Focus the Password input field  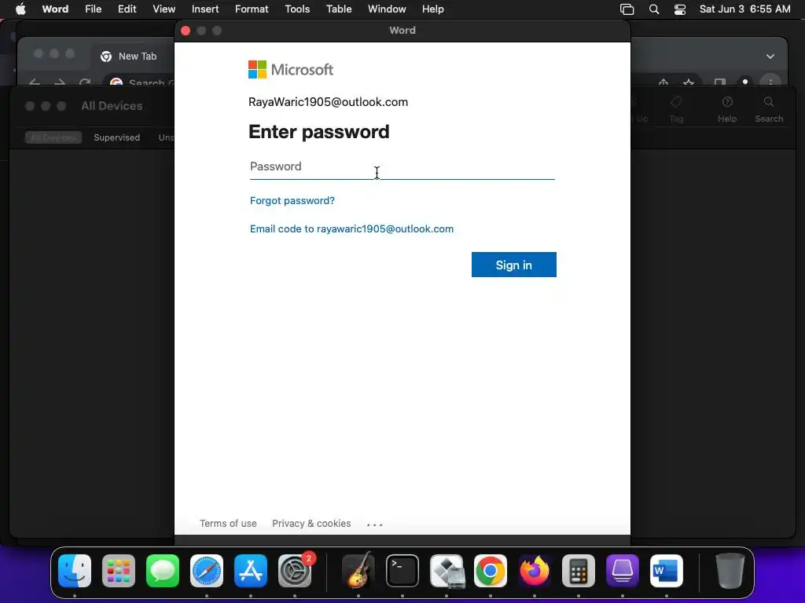coord(402,167)
